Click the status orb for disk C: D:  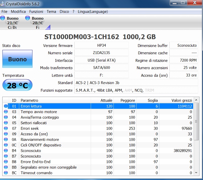tap(3, 18)
